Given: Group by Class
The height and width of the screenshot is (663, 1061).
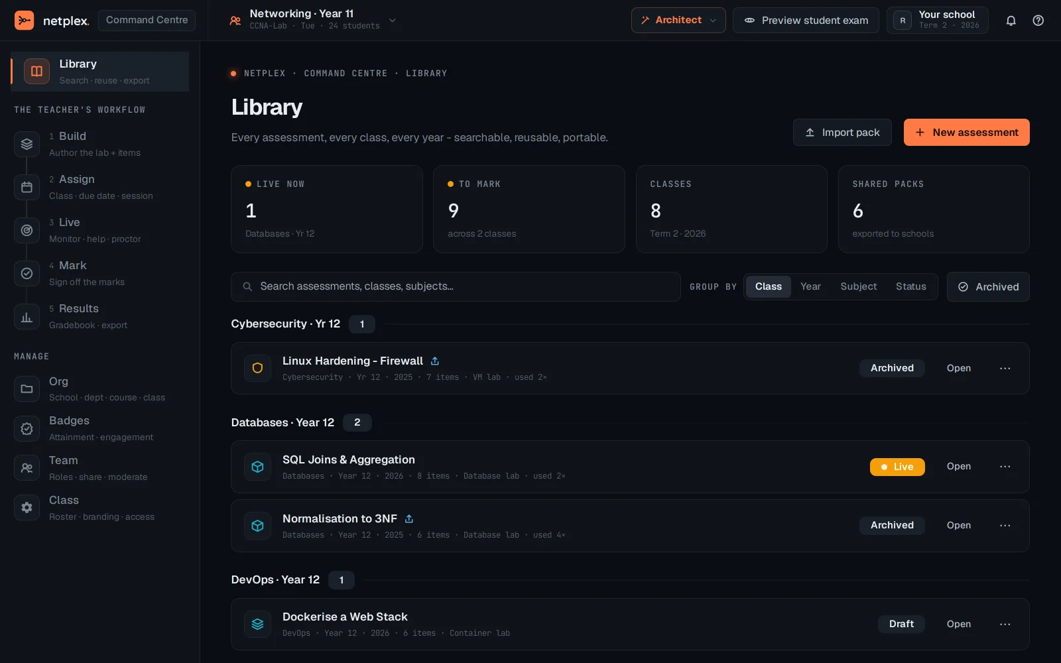Looking at the screenshot, I should pos(768,286).
